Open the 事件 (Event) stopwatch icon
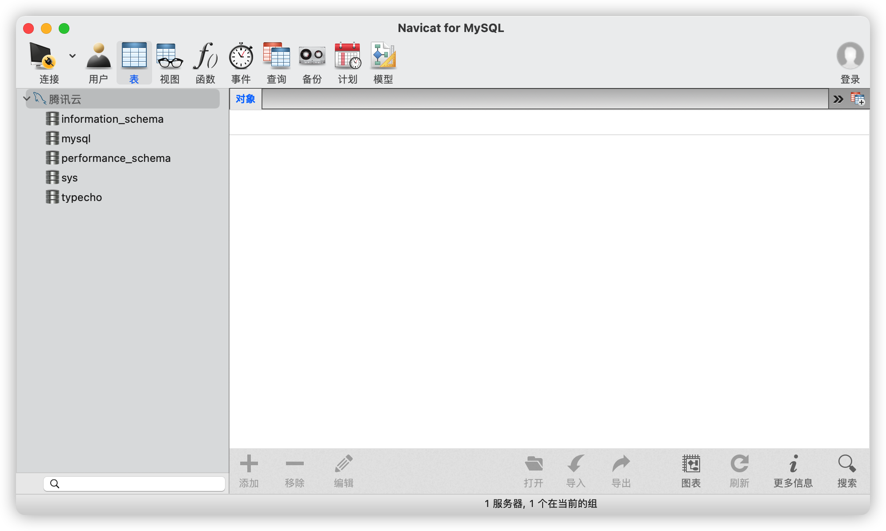Viewport: 886px width, 531px height. 241,57
